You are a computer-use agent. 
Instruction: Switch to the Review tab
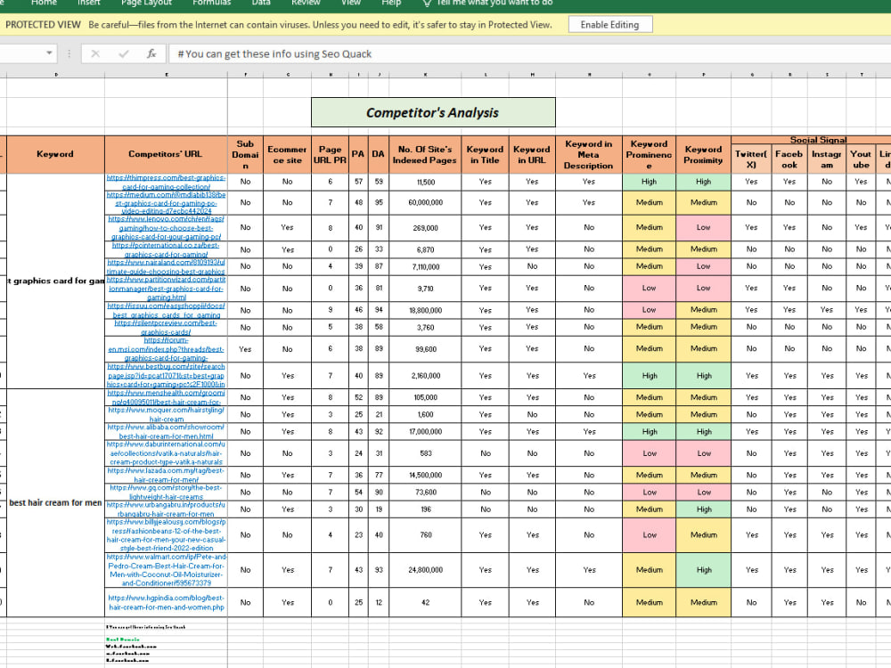pyautogui.click(x=306, y=3)
